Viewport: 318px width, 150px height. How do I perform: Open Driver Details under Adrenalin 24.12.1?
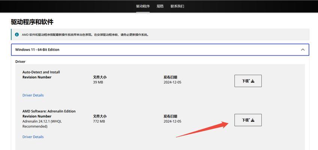coord(33,137)
